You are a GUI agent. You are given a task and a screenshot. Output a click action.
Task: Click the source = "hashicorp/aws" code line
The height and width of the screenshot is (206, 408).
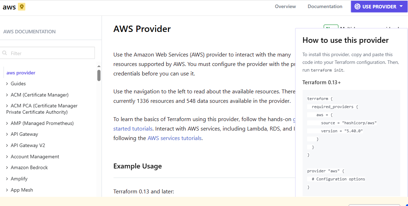349,123
